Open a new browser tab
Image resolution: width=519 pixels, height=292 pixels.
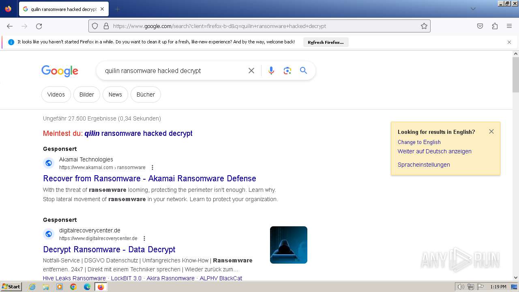pyautogui.click(x=117, y=9)
